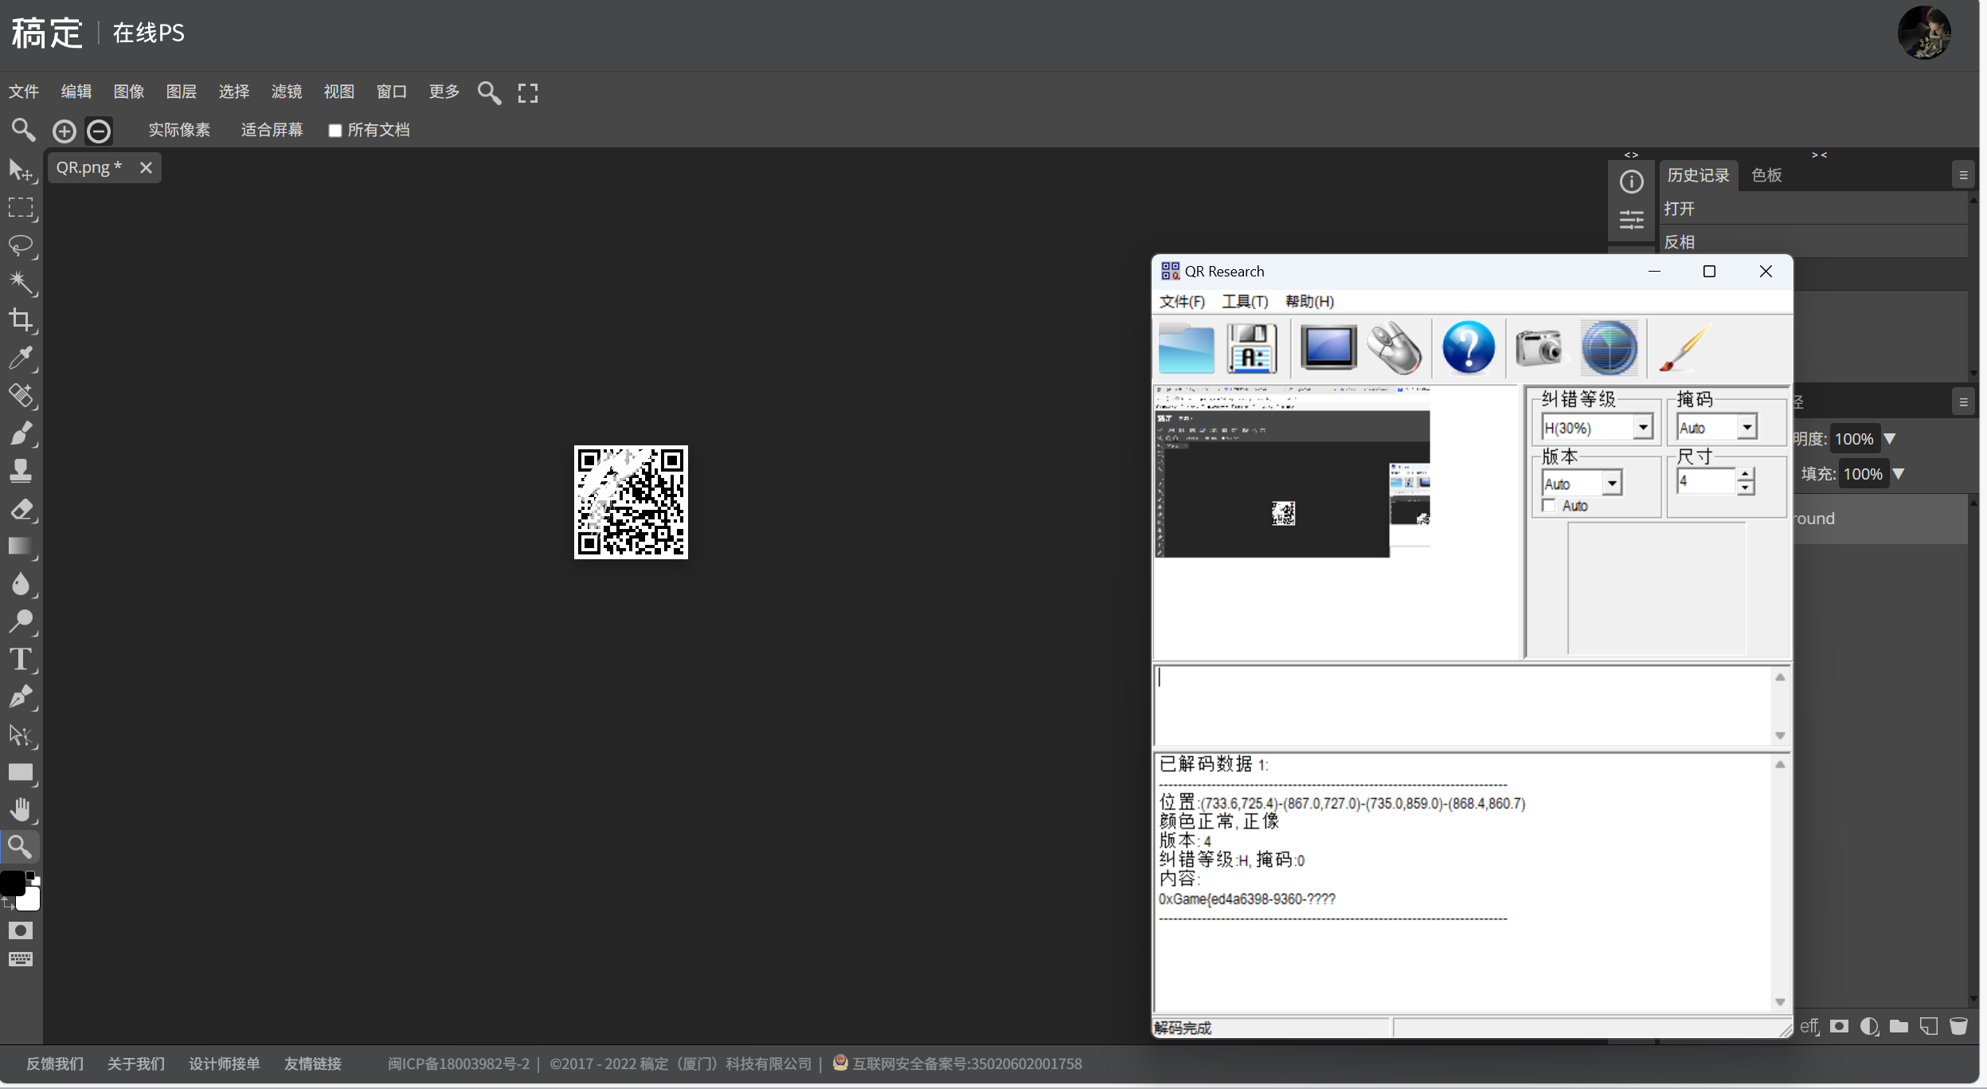
Task: Click the paintbrush icon in QR Research
Action: (1685, 348)
